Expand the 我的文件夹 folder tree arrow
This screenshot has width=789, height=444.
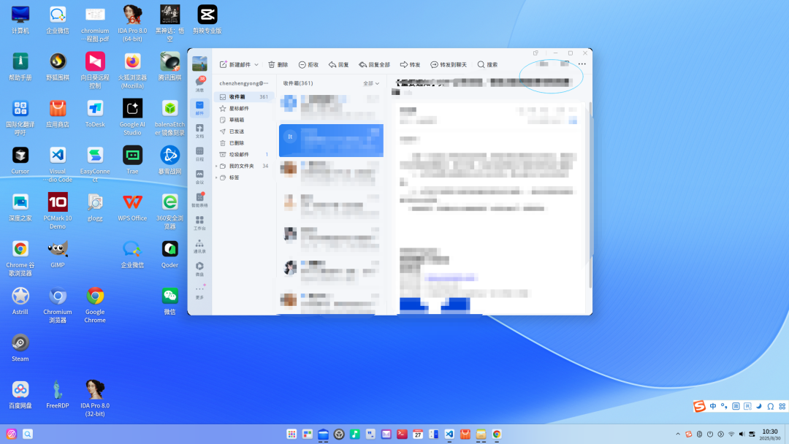[x=216, y=166]
